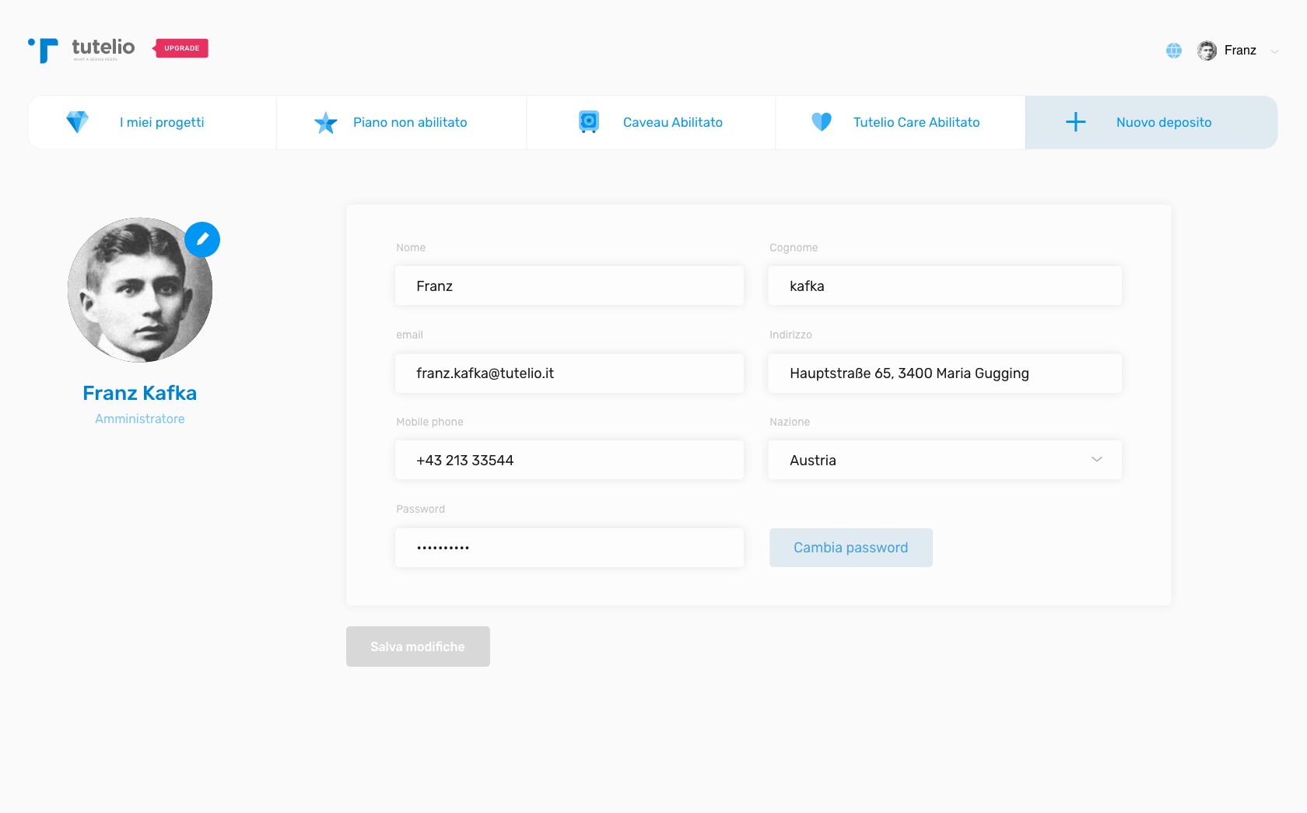Click the plus icon for Nuovo deposito
Screen dimensions: 1307x813
pos(1075,122)
